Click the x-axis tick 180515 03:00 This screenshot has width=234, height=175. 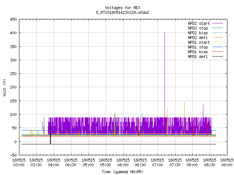[x=19, y=163]
